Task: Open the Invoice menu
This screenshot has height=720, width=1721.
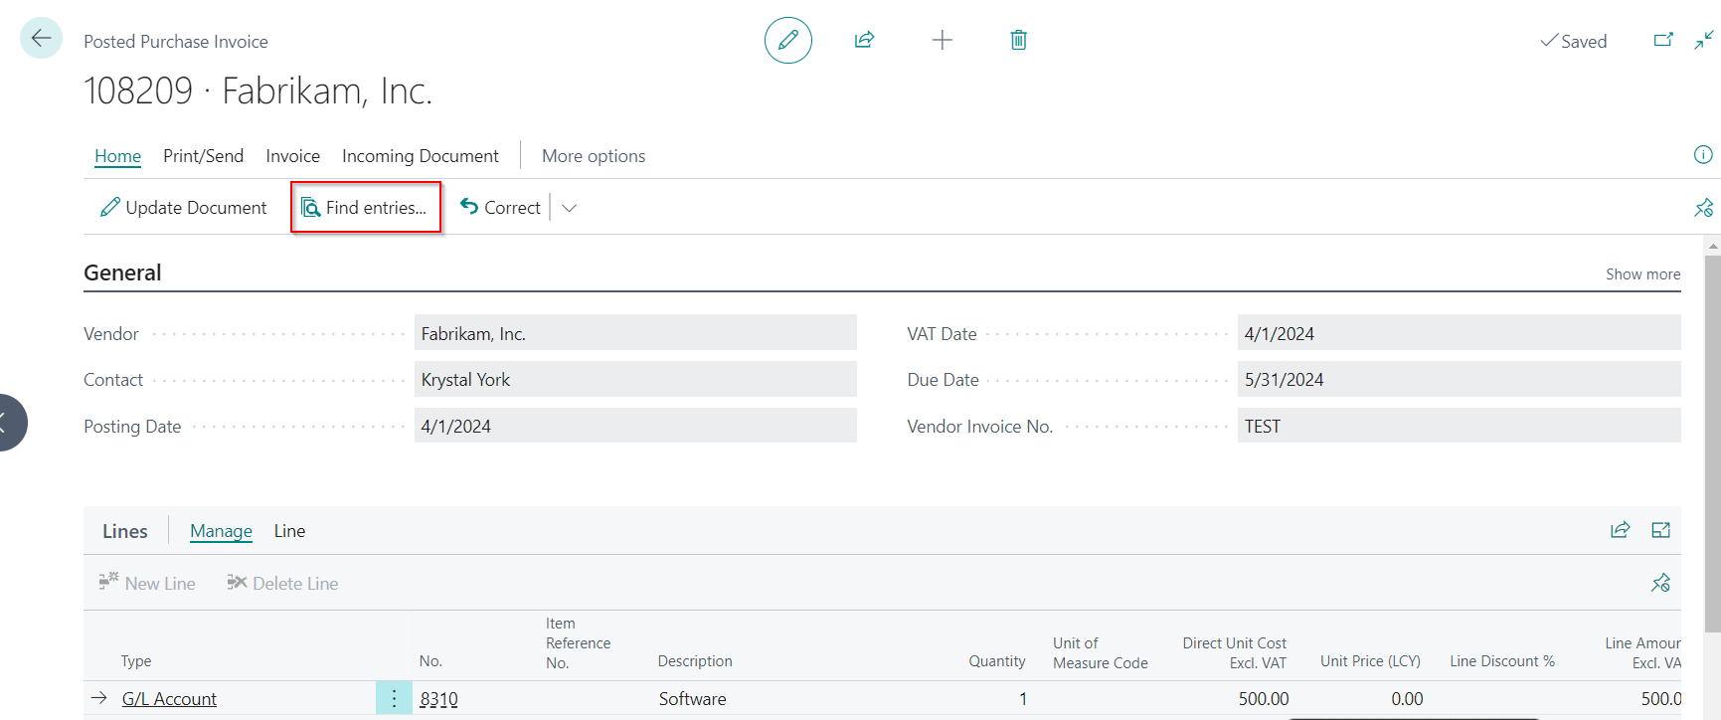Action: point(292,156)
